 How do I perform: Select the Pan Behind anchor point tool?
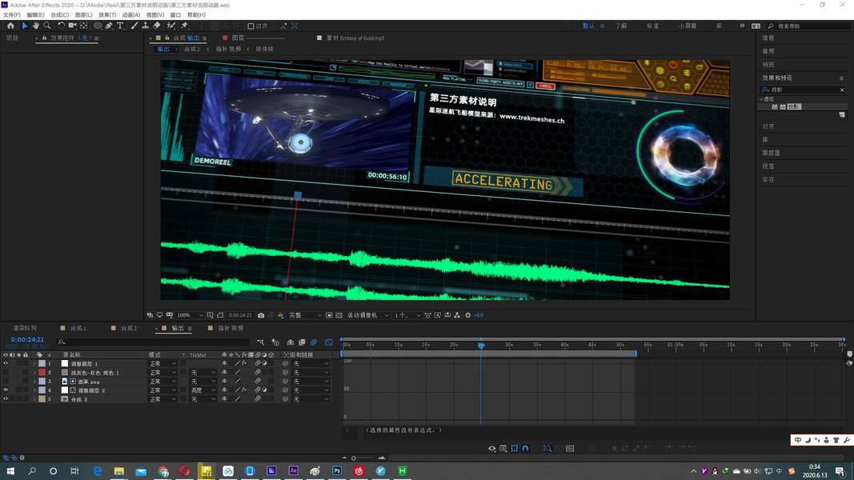[x=84, y=26]
